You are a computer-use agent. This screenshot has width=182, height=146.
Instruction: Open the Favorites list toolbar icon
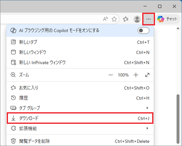[x=126, y=19]
